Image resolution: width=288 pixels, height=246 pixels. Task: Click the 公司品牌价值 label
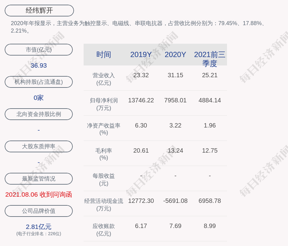39,211
